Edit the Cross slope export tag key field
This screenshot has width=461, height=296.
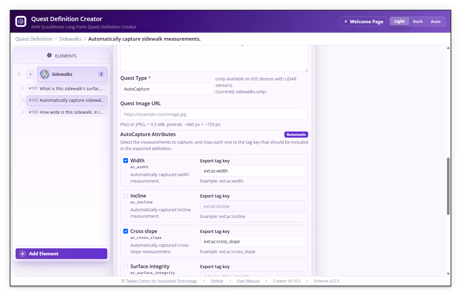[253, 242]
